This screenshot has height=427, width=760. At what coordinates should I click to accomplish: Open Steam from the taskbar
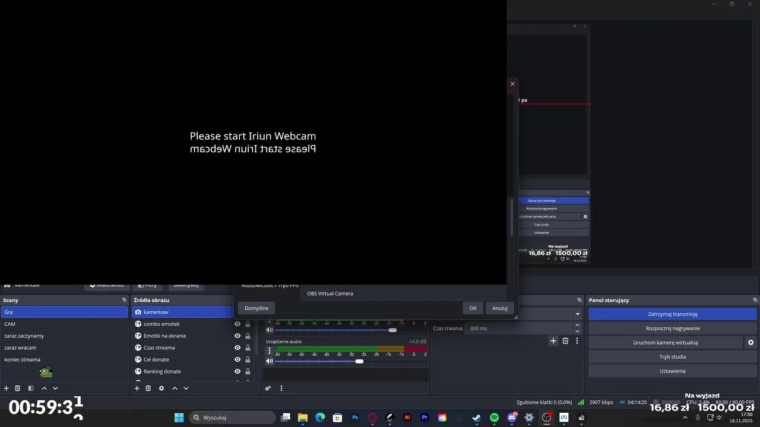(477, 418)
